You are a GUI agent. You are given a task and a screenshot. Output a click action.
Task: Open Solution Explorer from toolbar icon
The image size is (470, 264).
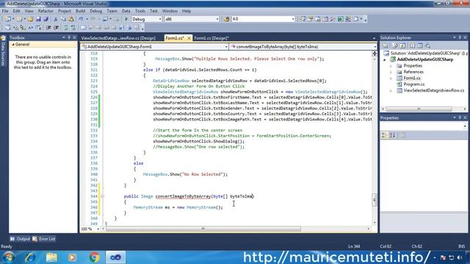[302, 19]
